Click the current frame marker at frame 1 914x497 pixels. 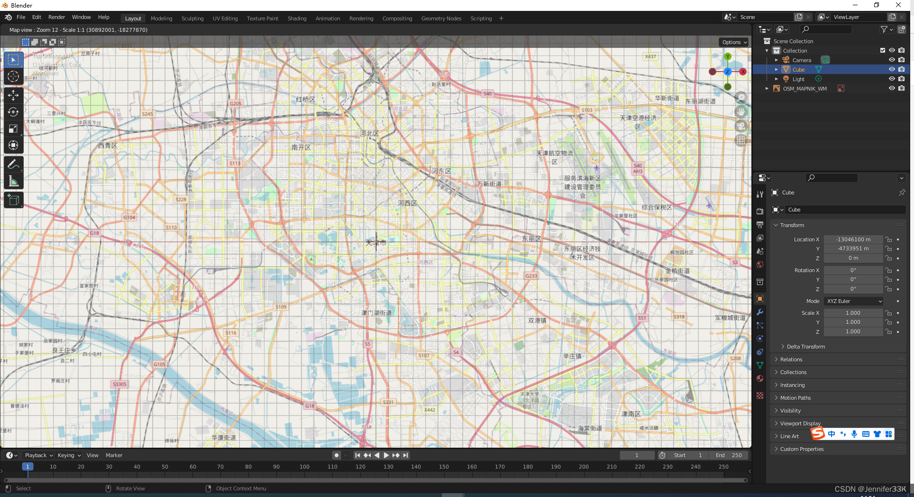click(x=27, y=467)
